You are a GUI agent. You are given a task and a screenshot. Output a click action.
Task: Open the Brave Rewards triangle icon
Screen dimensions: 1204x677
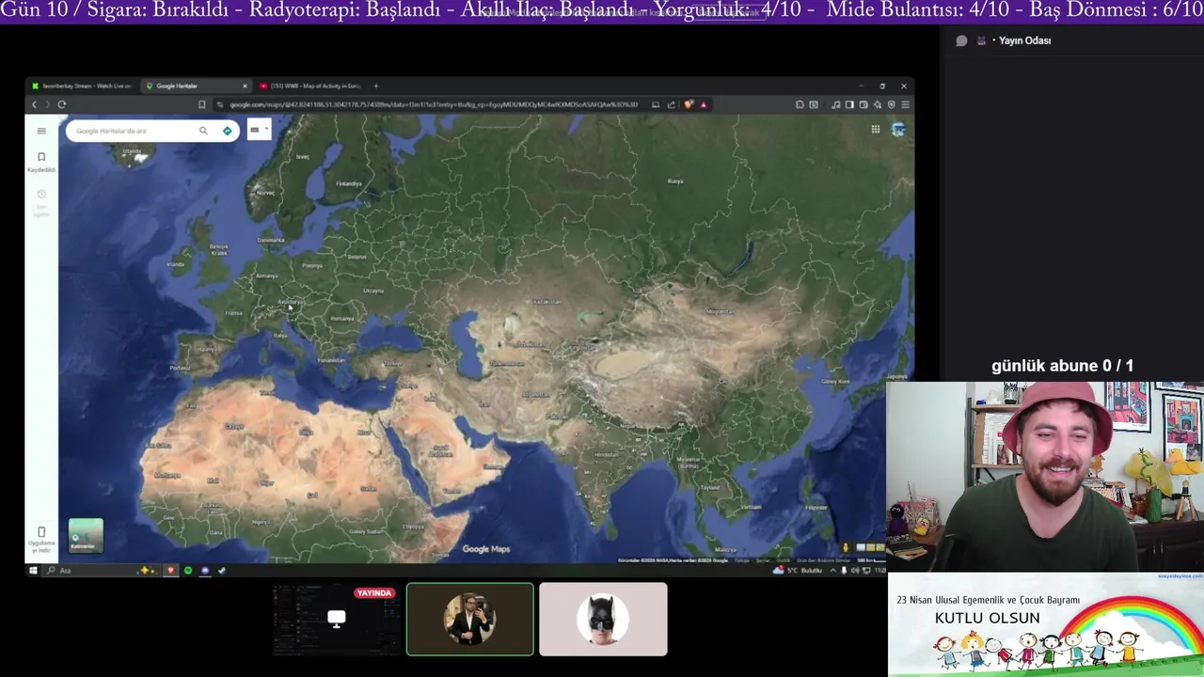[703, 104]
